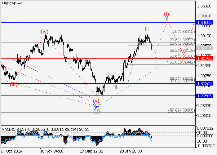Click the circled C wave marker
Screen dimensions: 217x155
[x=96, y=105]
